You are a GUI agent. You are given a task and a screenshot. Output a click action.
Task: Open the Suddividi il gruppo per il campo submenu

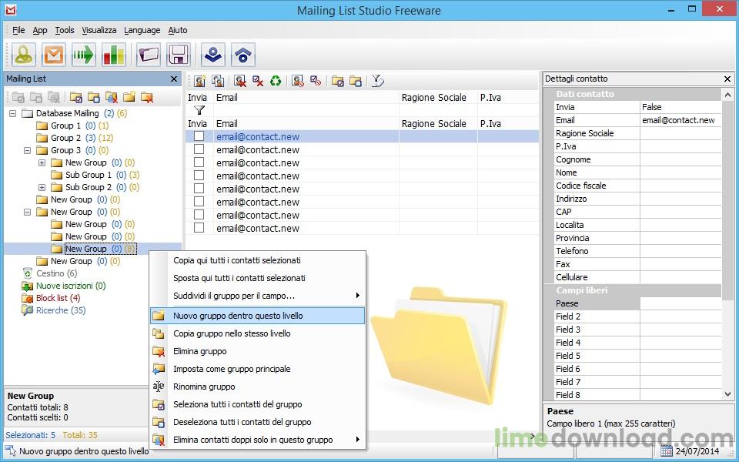click(x=258, y=296)
